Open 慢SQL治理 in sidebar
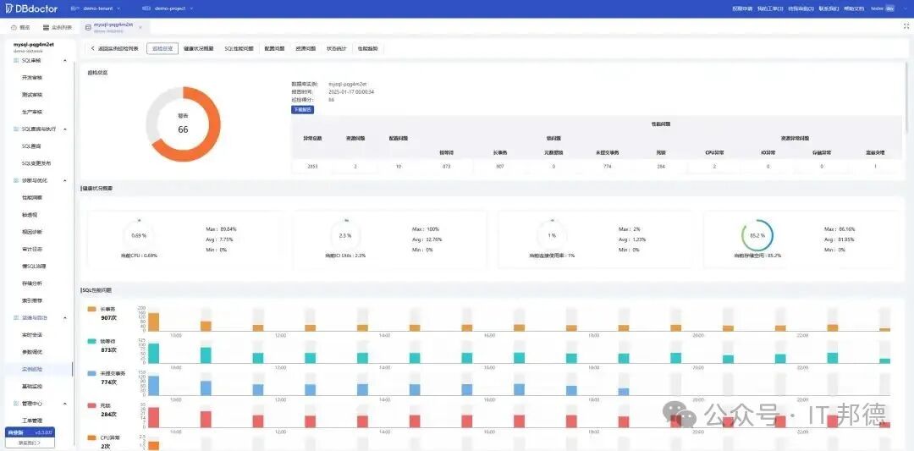This screenshot has width=914, height=451. click(x=34, y=266)
